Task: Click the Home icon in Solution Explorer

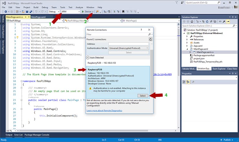Action: pos(192,22)
